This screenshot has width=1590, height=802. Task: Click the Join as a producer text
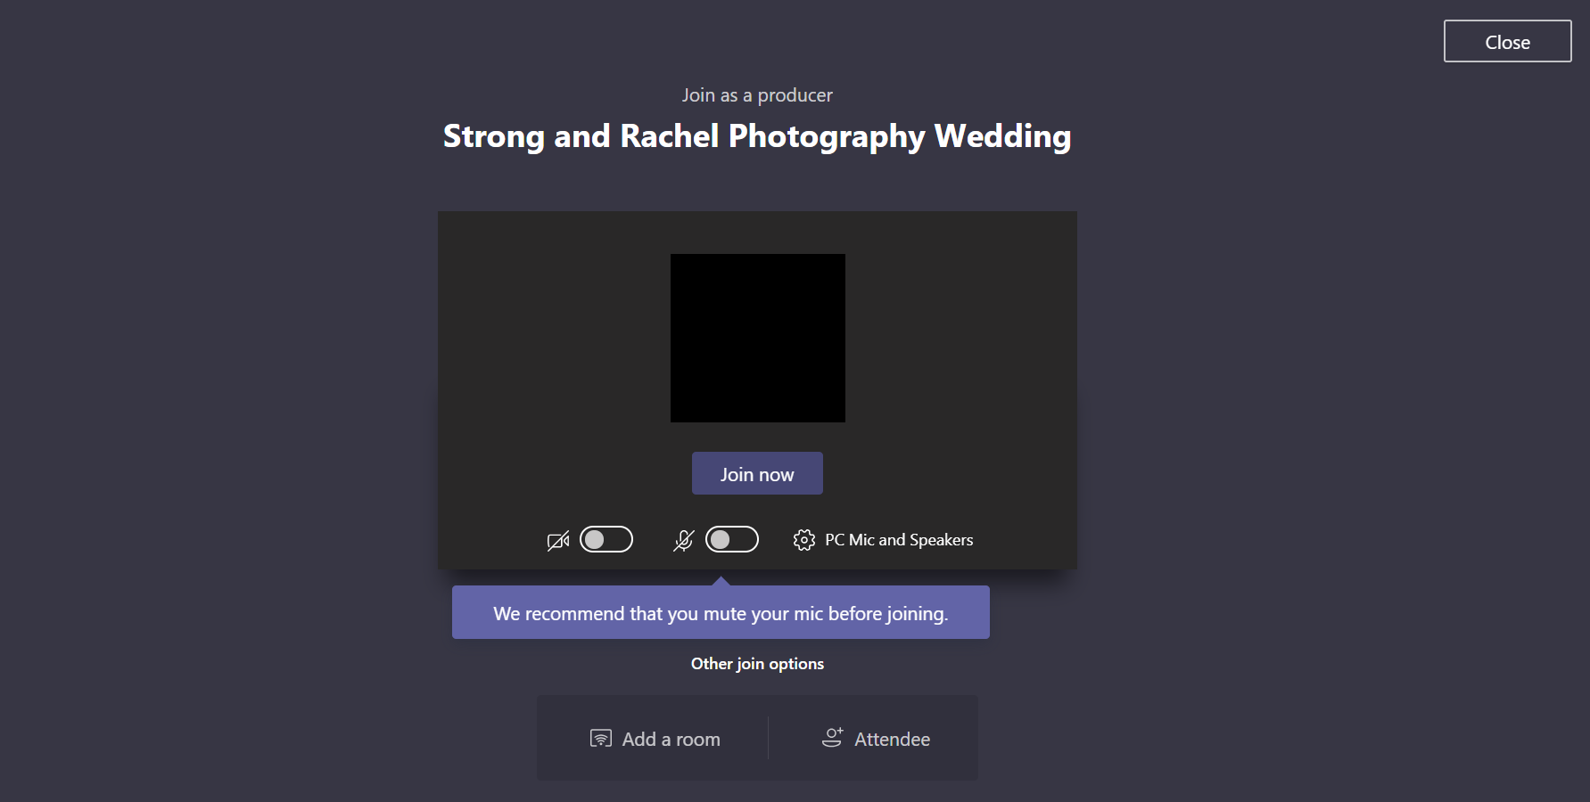(x=757, y=95)
